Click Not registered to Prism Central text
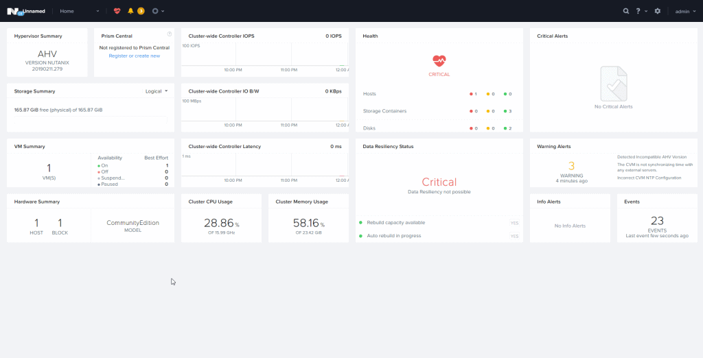Image resolution: width=703 pixels, height=358 pixels. click(134, 47)
